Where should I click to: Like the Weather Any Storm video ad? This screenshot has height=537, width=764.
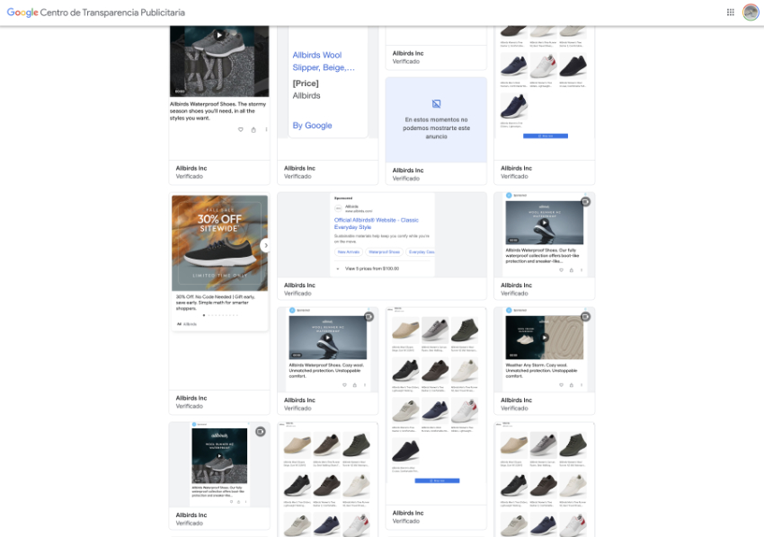[x=563, y=385]
